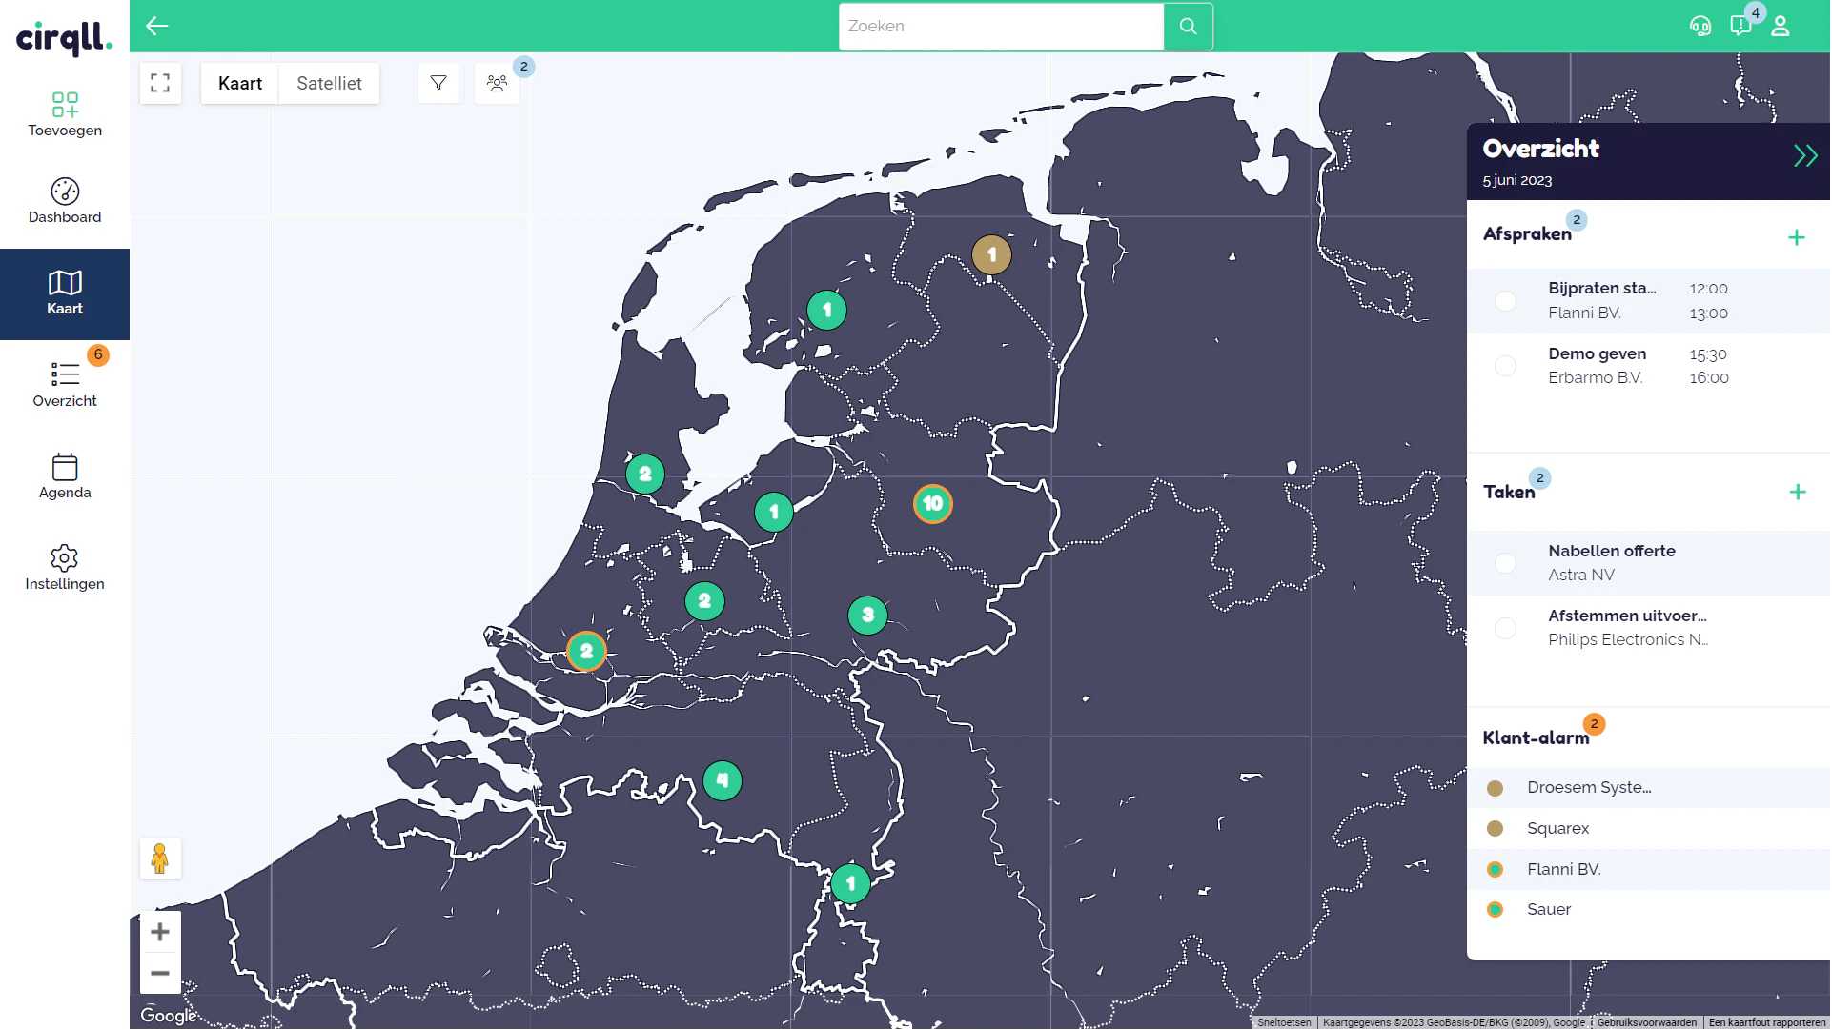Open the map filter funnel icon
This screenshot has height=1030, width=1832.
pyautogui.click(x=438, y=83)
